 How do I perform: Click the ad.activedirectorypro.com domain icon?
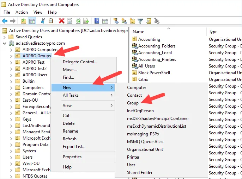tap(11, 43)
